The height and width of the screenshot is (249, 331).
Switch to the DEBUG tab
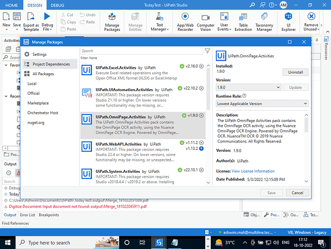click(58, 5)
